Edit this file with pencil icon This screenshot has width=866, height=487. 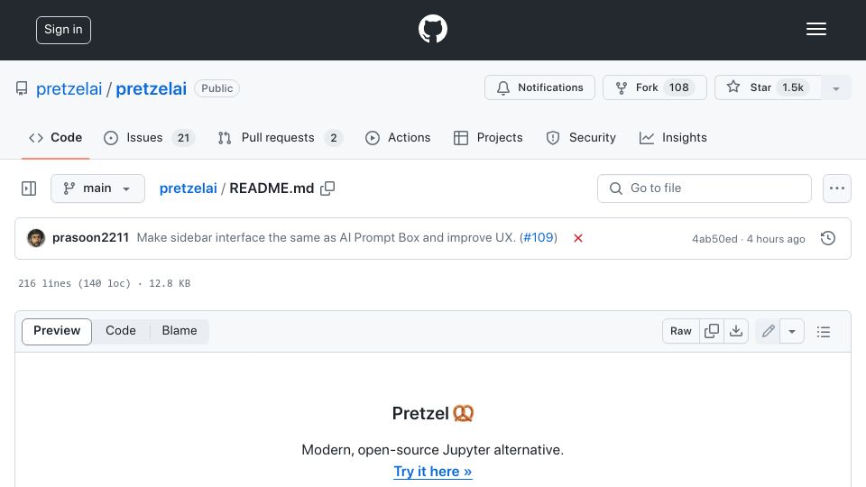768,331
